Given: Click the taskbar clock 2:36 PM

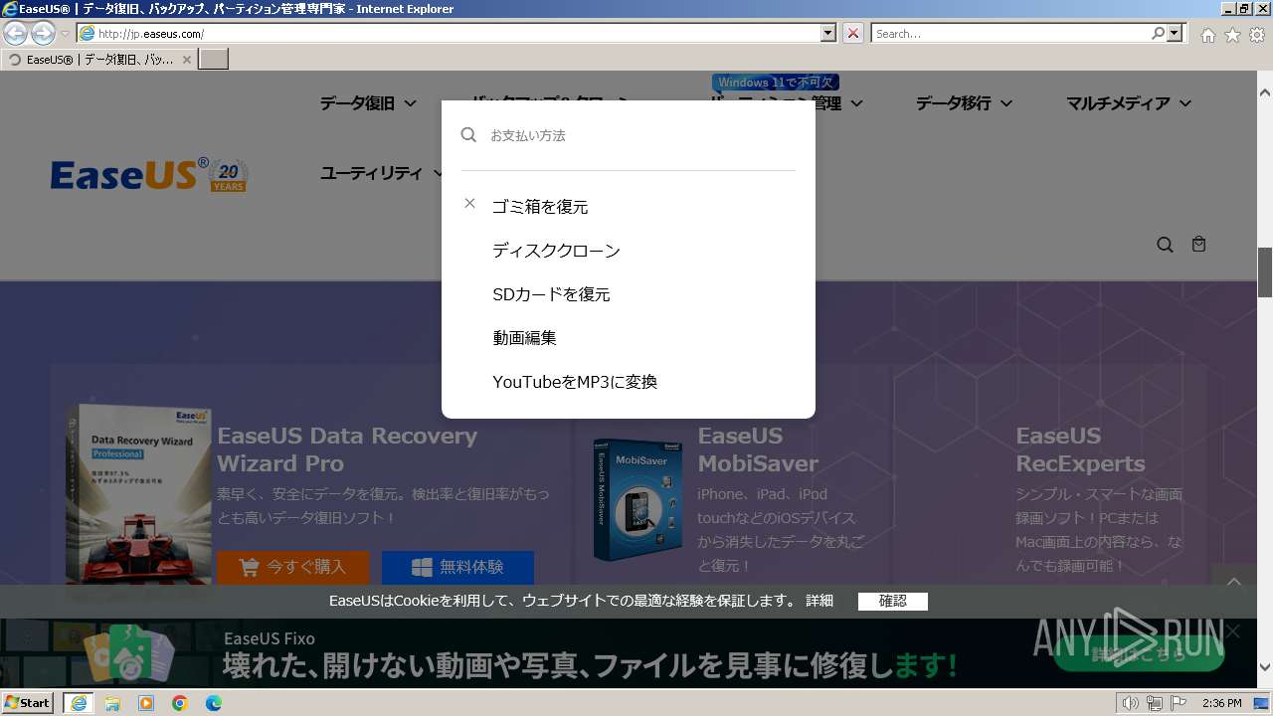Looking at the screenshot, I should [x=1221, y=703].
